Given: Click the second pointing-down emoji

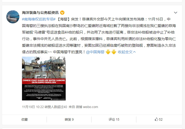Looking at the screenshot, I should (114, 52).
